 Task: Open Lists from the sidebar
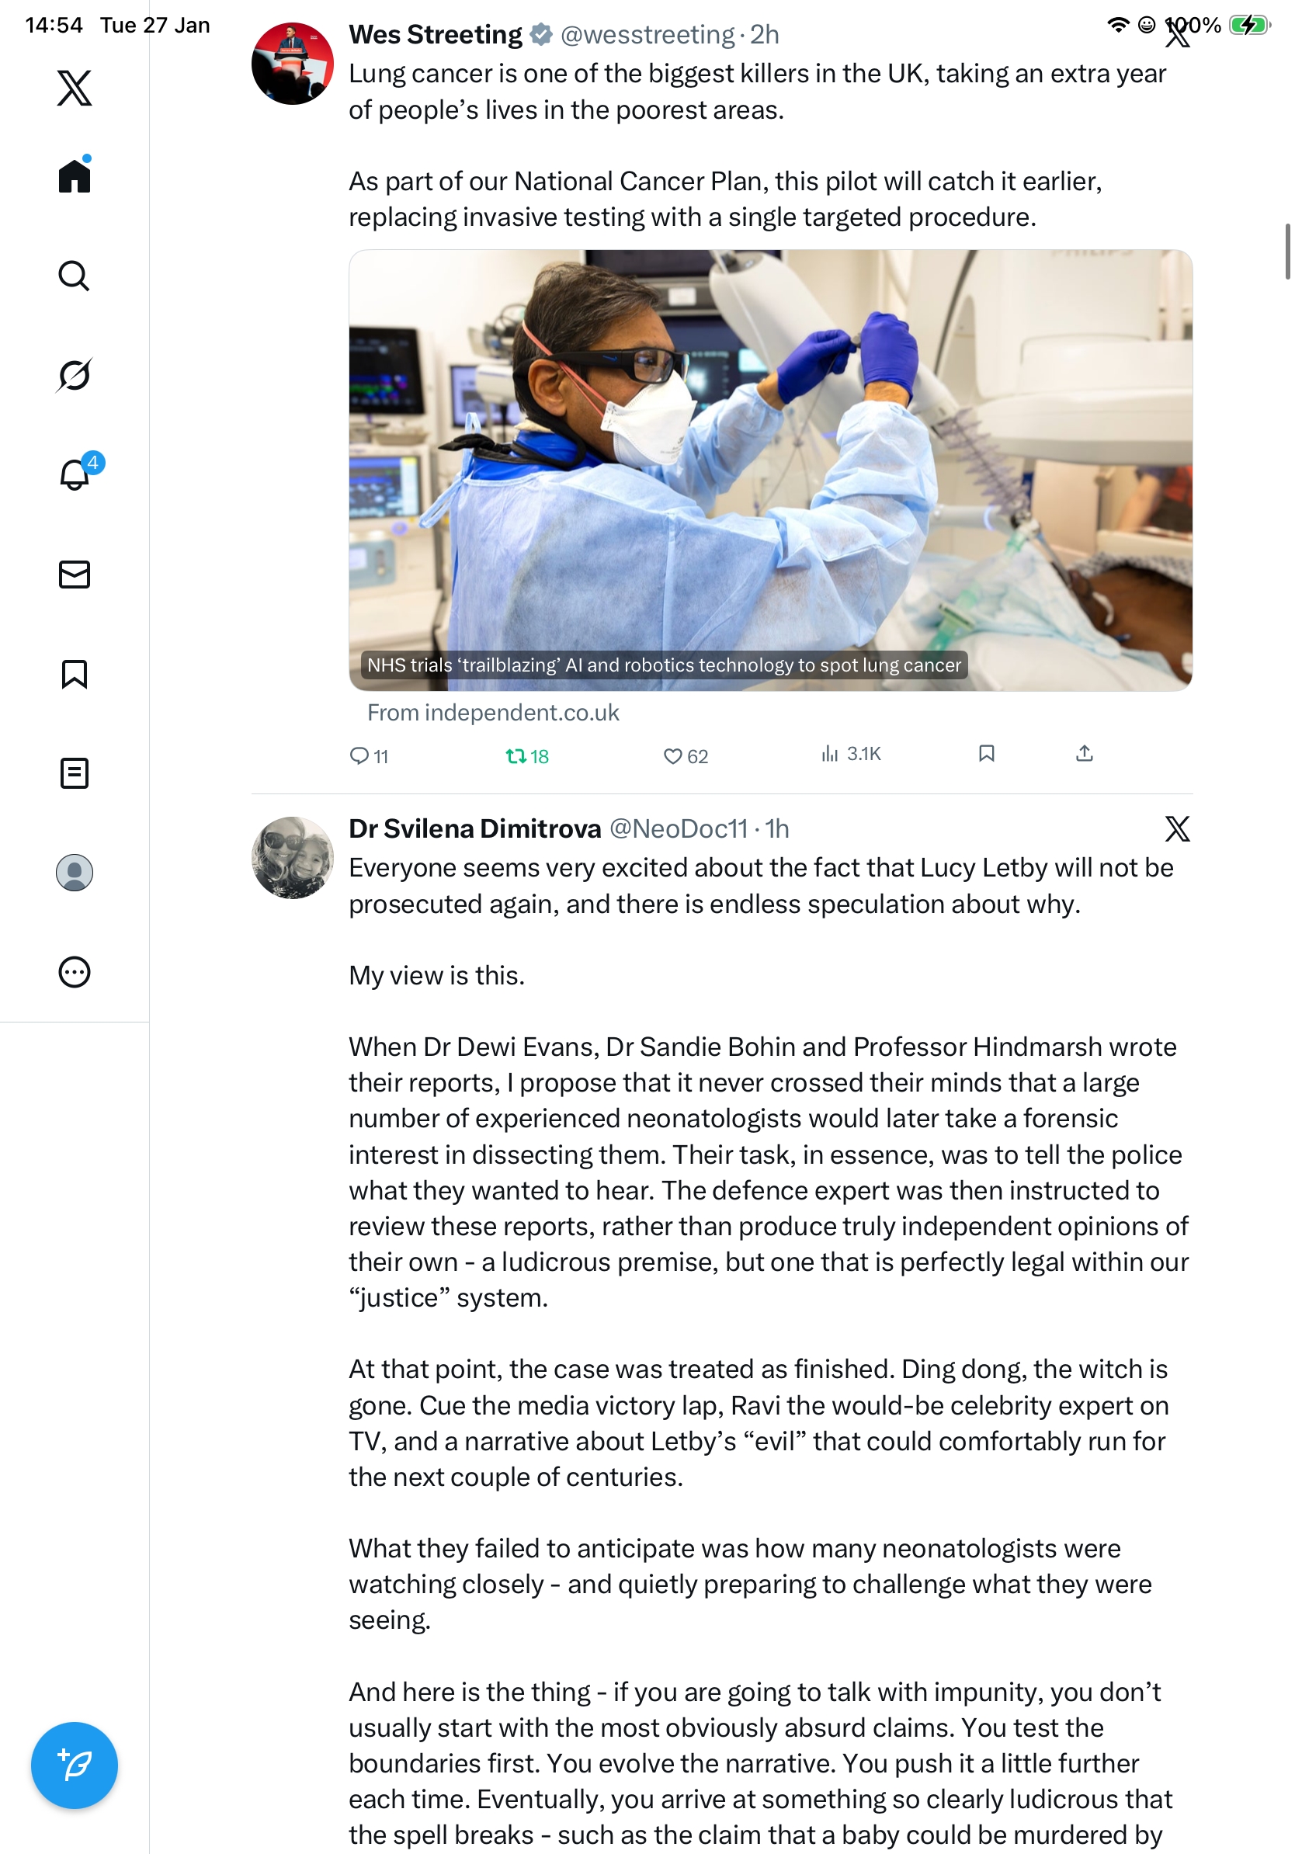(75, 772)
